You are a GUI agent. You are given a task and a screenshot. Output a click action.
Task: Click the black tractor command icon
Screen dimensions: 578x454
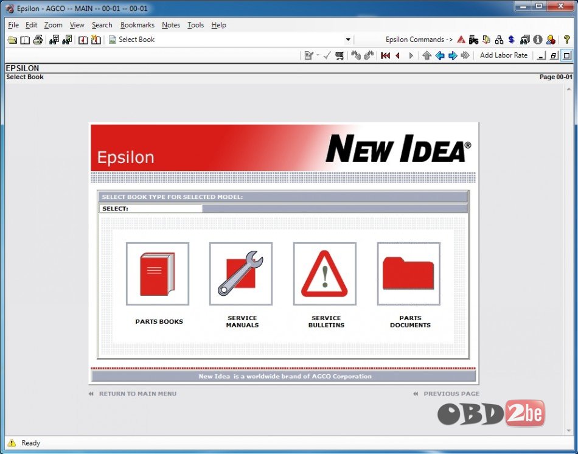[x=474, y=40]
